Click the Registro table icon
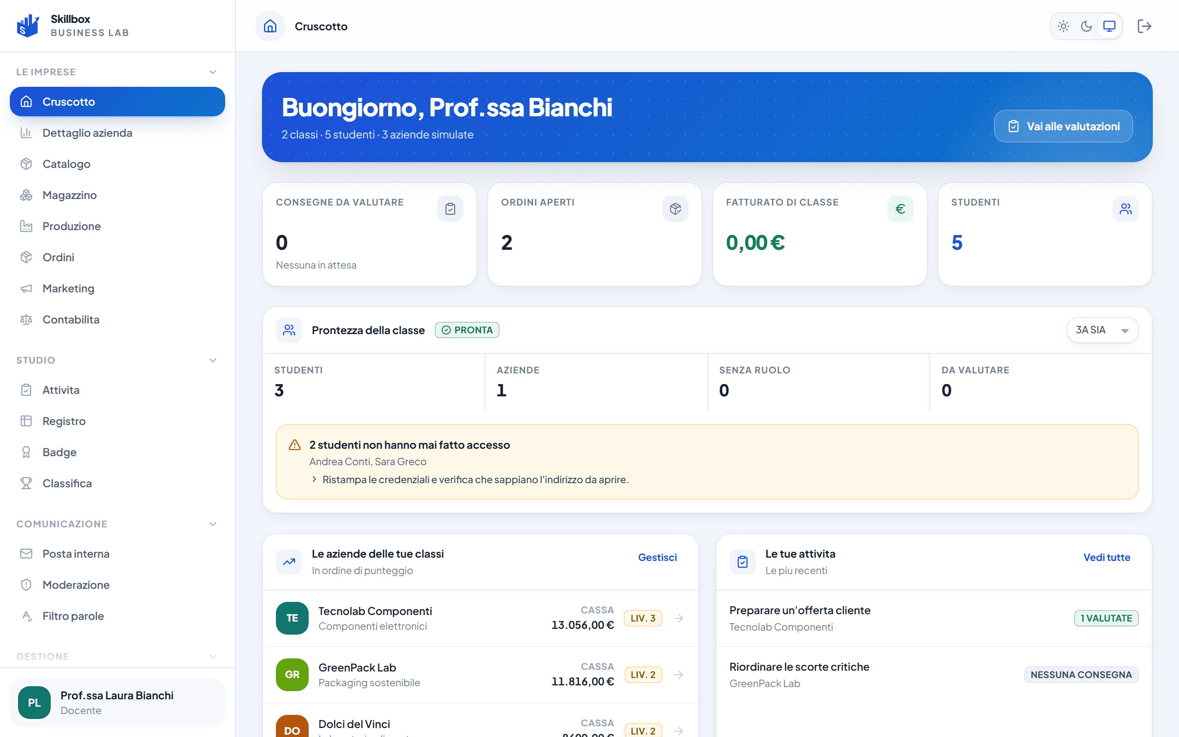Screen dimensions: 1179x737 pos(26,421)
